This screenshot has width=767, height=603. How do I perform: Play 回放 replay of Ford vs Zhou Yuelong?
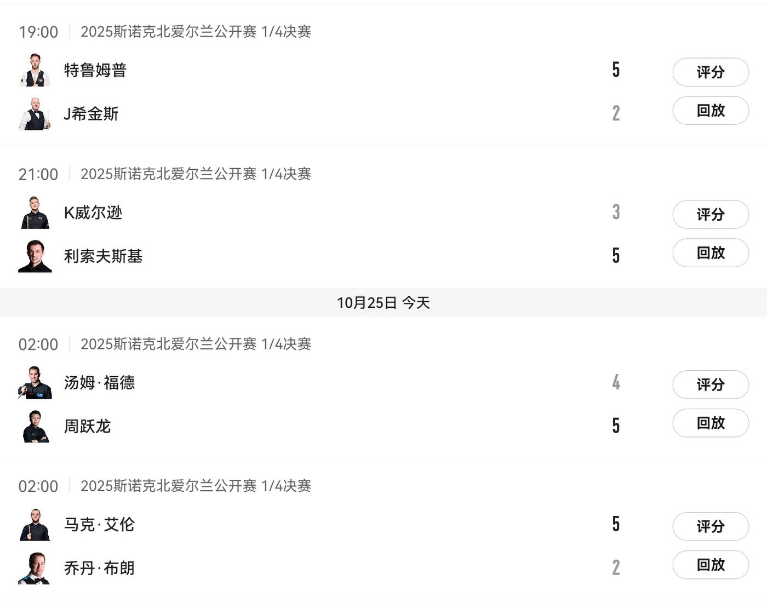(x=711, y=423)
